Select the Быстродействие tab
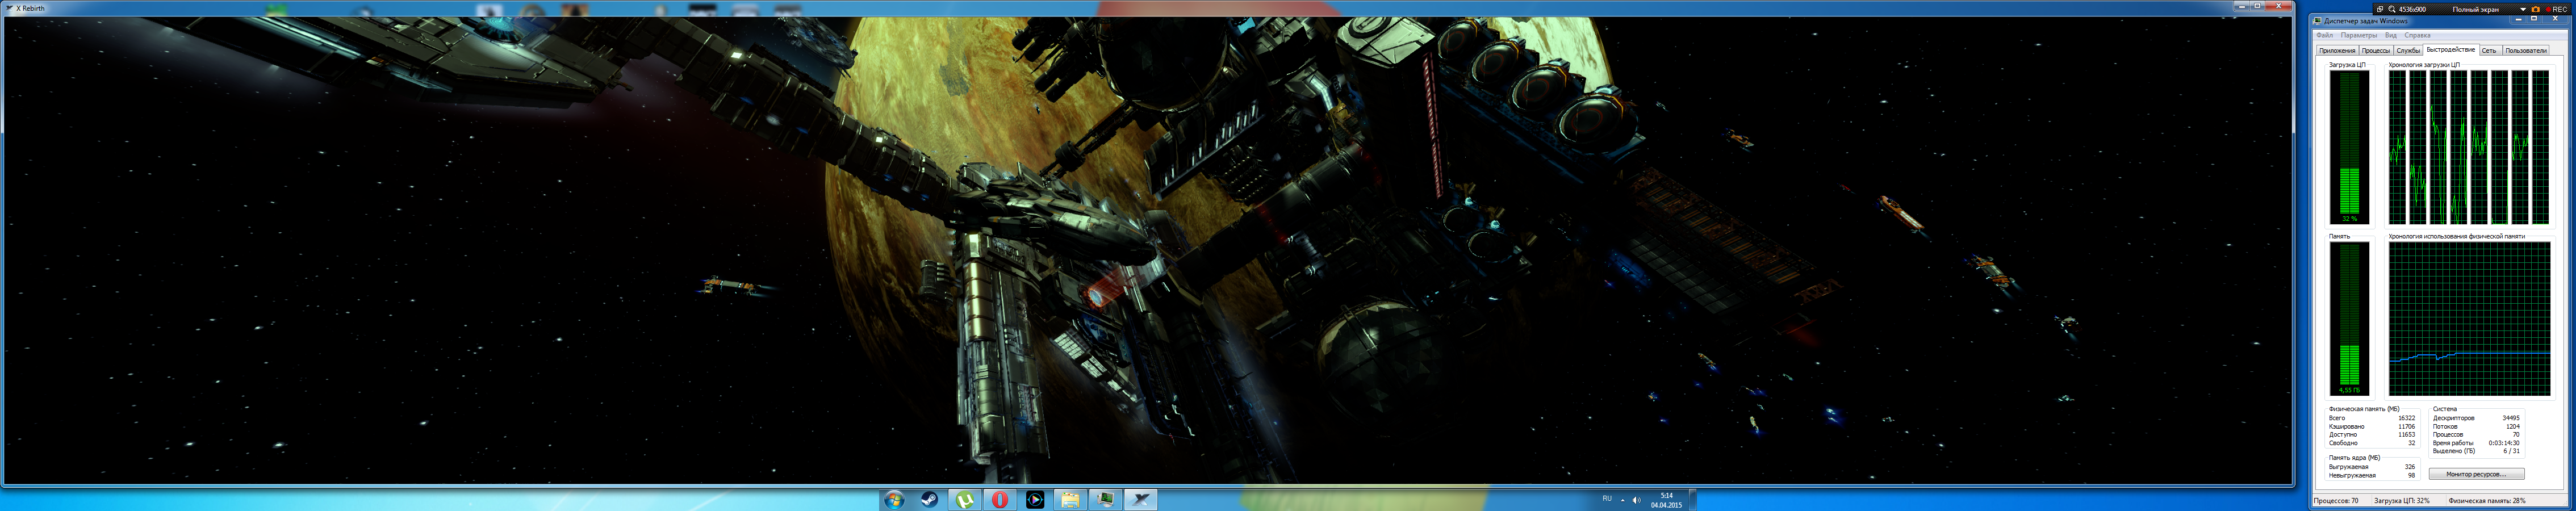The height and width of the screenshot is (511, 2576). coord(2450,49)
